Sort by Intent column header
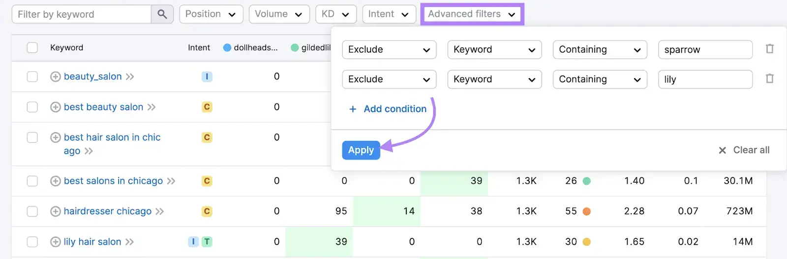787x259 pixels. 199,48
